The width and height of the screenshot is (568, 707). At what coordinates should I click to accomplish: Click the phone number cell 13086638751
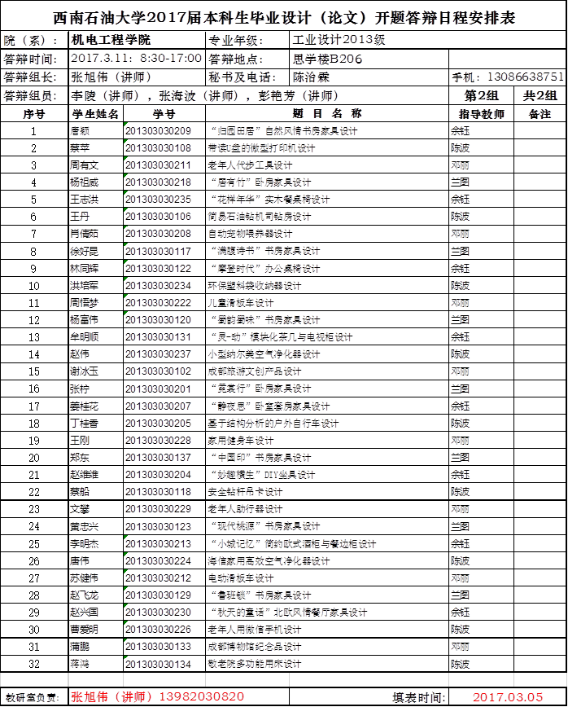click(x=526, y=77)
